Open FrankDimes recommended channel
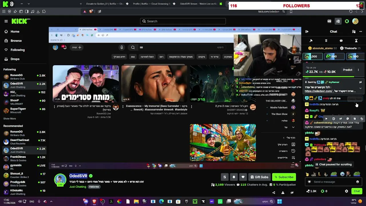366x206 pixels. tap(24, 159)
